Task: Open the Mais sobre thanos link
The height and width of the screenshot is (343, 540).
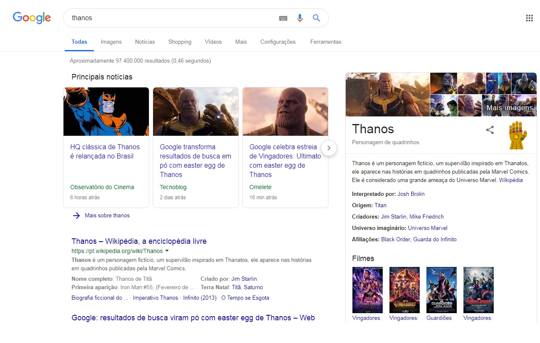Action: [x=107, y=216]
